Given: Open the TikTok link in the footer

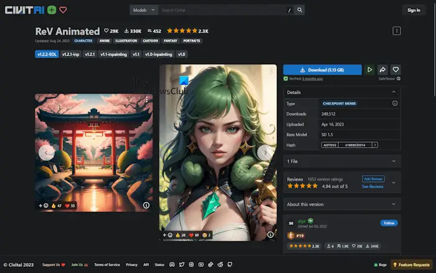Looking at the screenshot, I should click(x=211, y=264).
